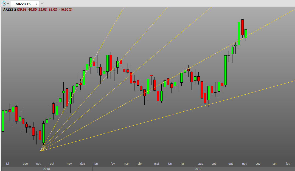Close the ARZZ3 1S tab
Screen dimensions: 295x171
click(x=36, y=4)
